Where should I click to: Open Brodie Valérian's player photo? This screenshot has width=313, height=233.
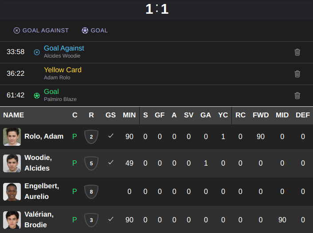pos(12,220)
